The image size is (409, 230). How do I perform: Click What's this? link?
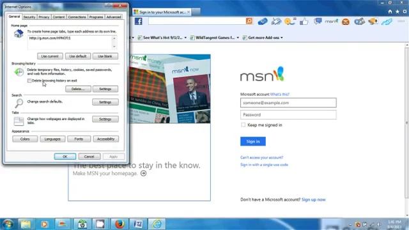(x=280, y=95)
